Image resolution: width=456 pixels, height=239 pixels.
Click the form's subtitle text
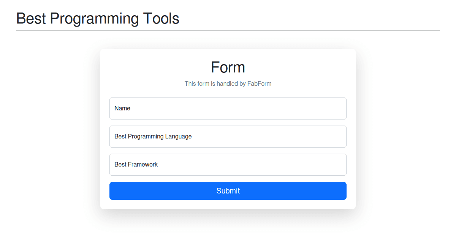228,83
